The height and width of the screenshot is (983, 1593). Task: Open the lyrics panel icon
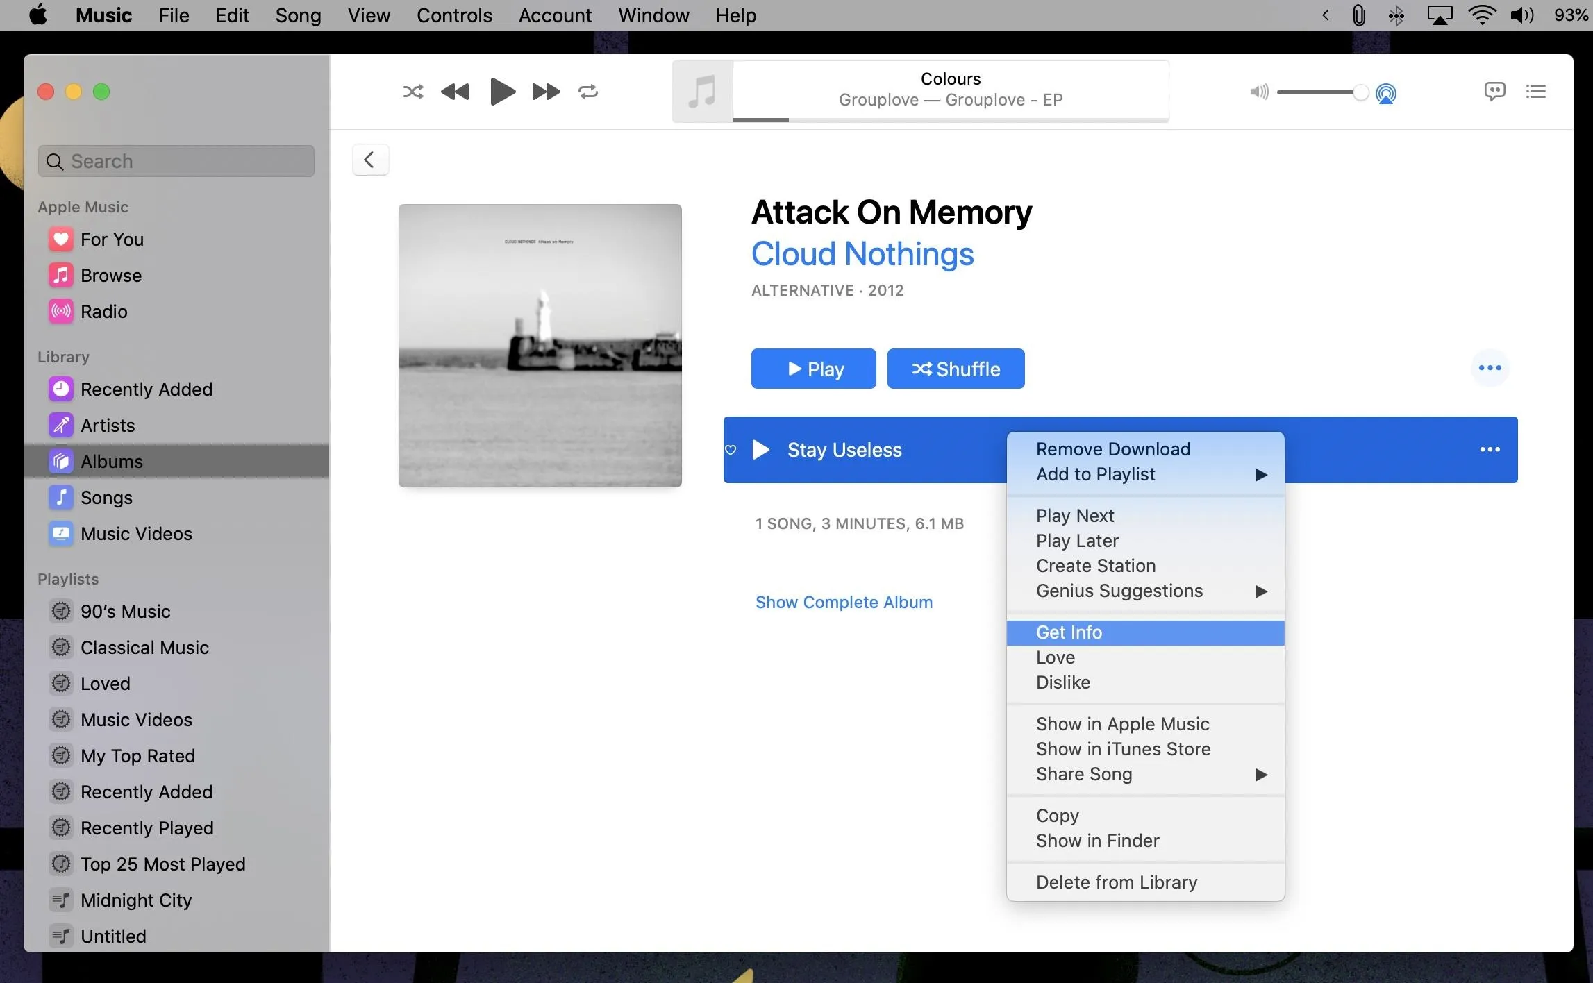coord(1494,91)
